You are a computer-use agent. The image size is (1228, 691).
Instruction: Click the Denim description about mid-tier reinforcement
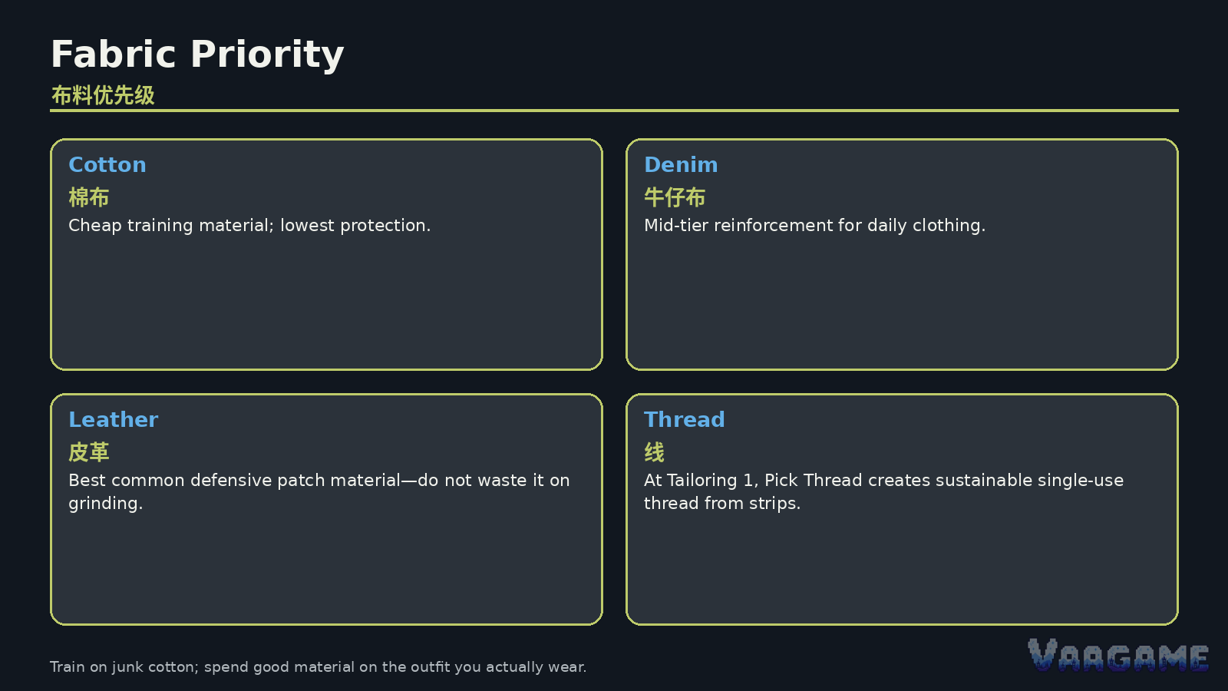pos(814,226)
